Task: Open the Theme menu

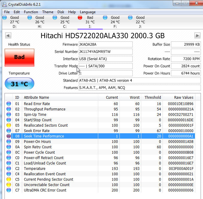Action: pyautogui.click(x=48, y=12)
